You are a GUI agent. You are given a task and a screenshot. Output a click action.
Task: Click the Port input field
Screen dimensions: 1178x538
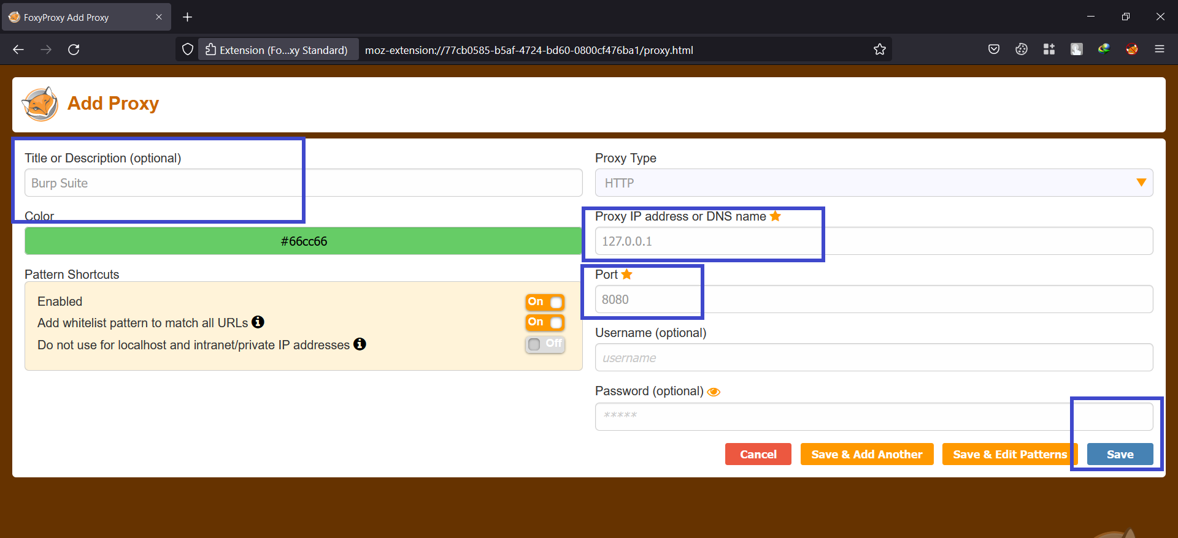[x=874, y=299]
